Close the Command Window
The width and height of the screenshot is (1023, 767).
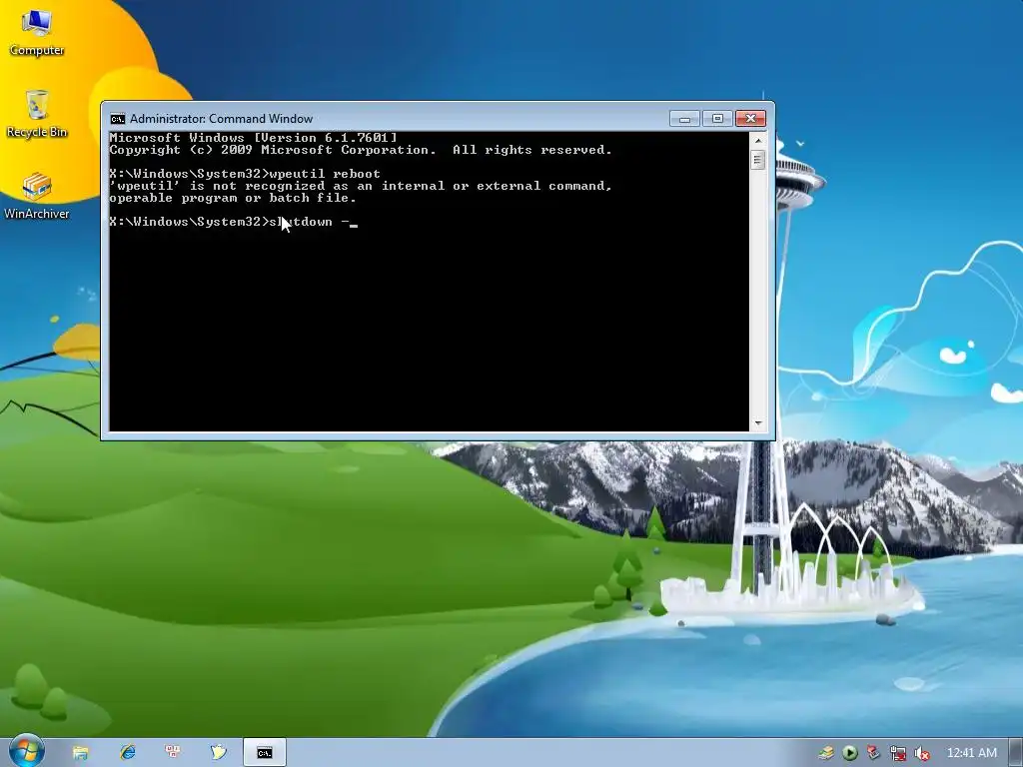click(750, 119)
